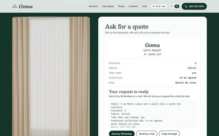Screen dimensions: 219x136
Task: Click the Bairro do Liceu value
Action: pyautogui.click(x=186, y=83)
